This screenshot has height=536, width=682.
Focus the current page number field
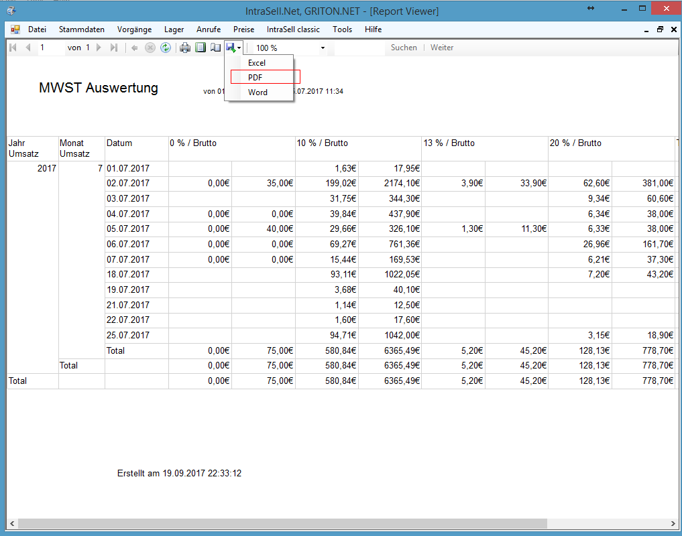pos(51,48)
